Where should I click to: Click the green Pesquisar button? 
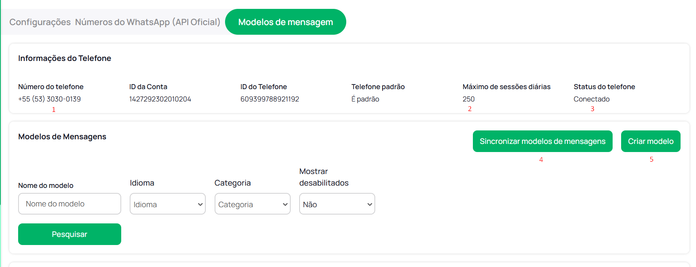click(69, 234)
